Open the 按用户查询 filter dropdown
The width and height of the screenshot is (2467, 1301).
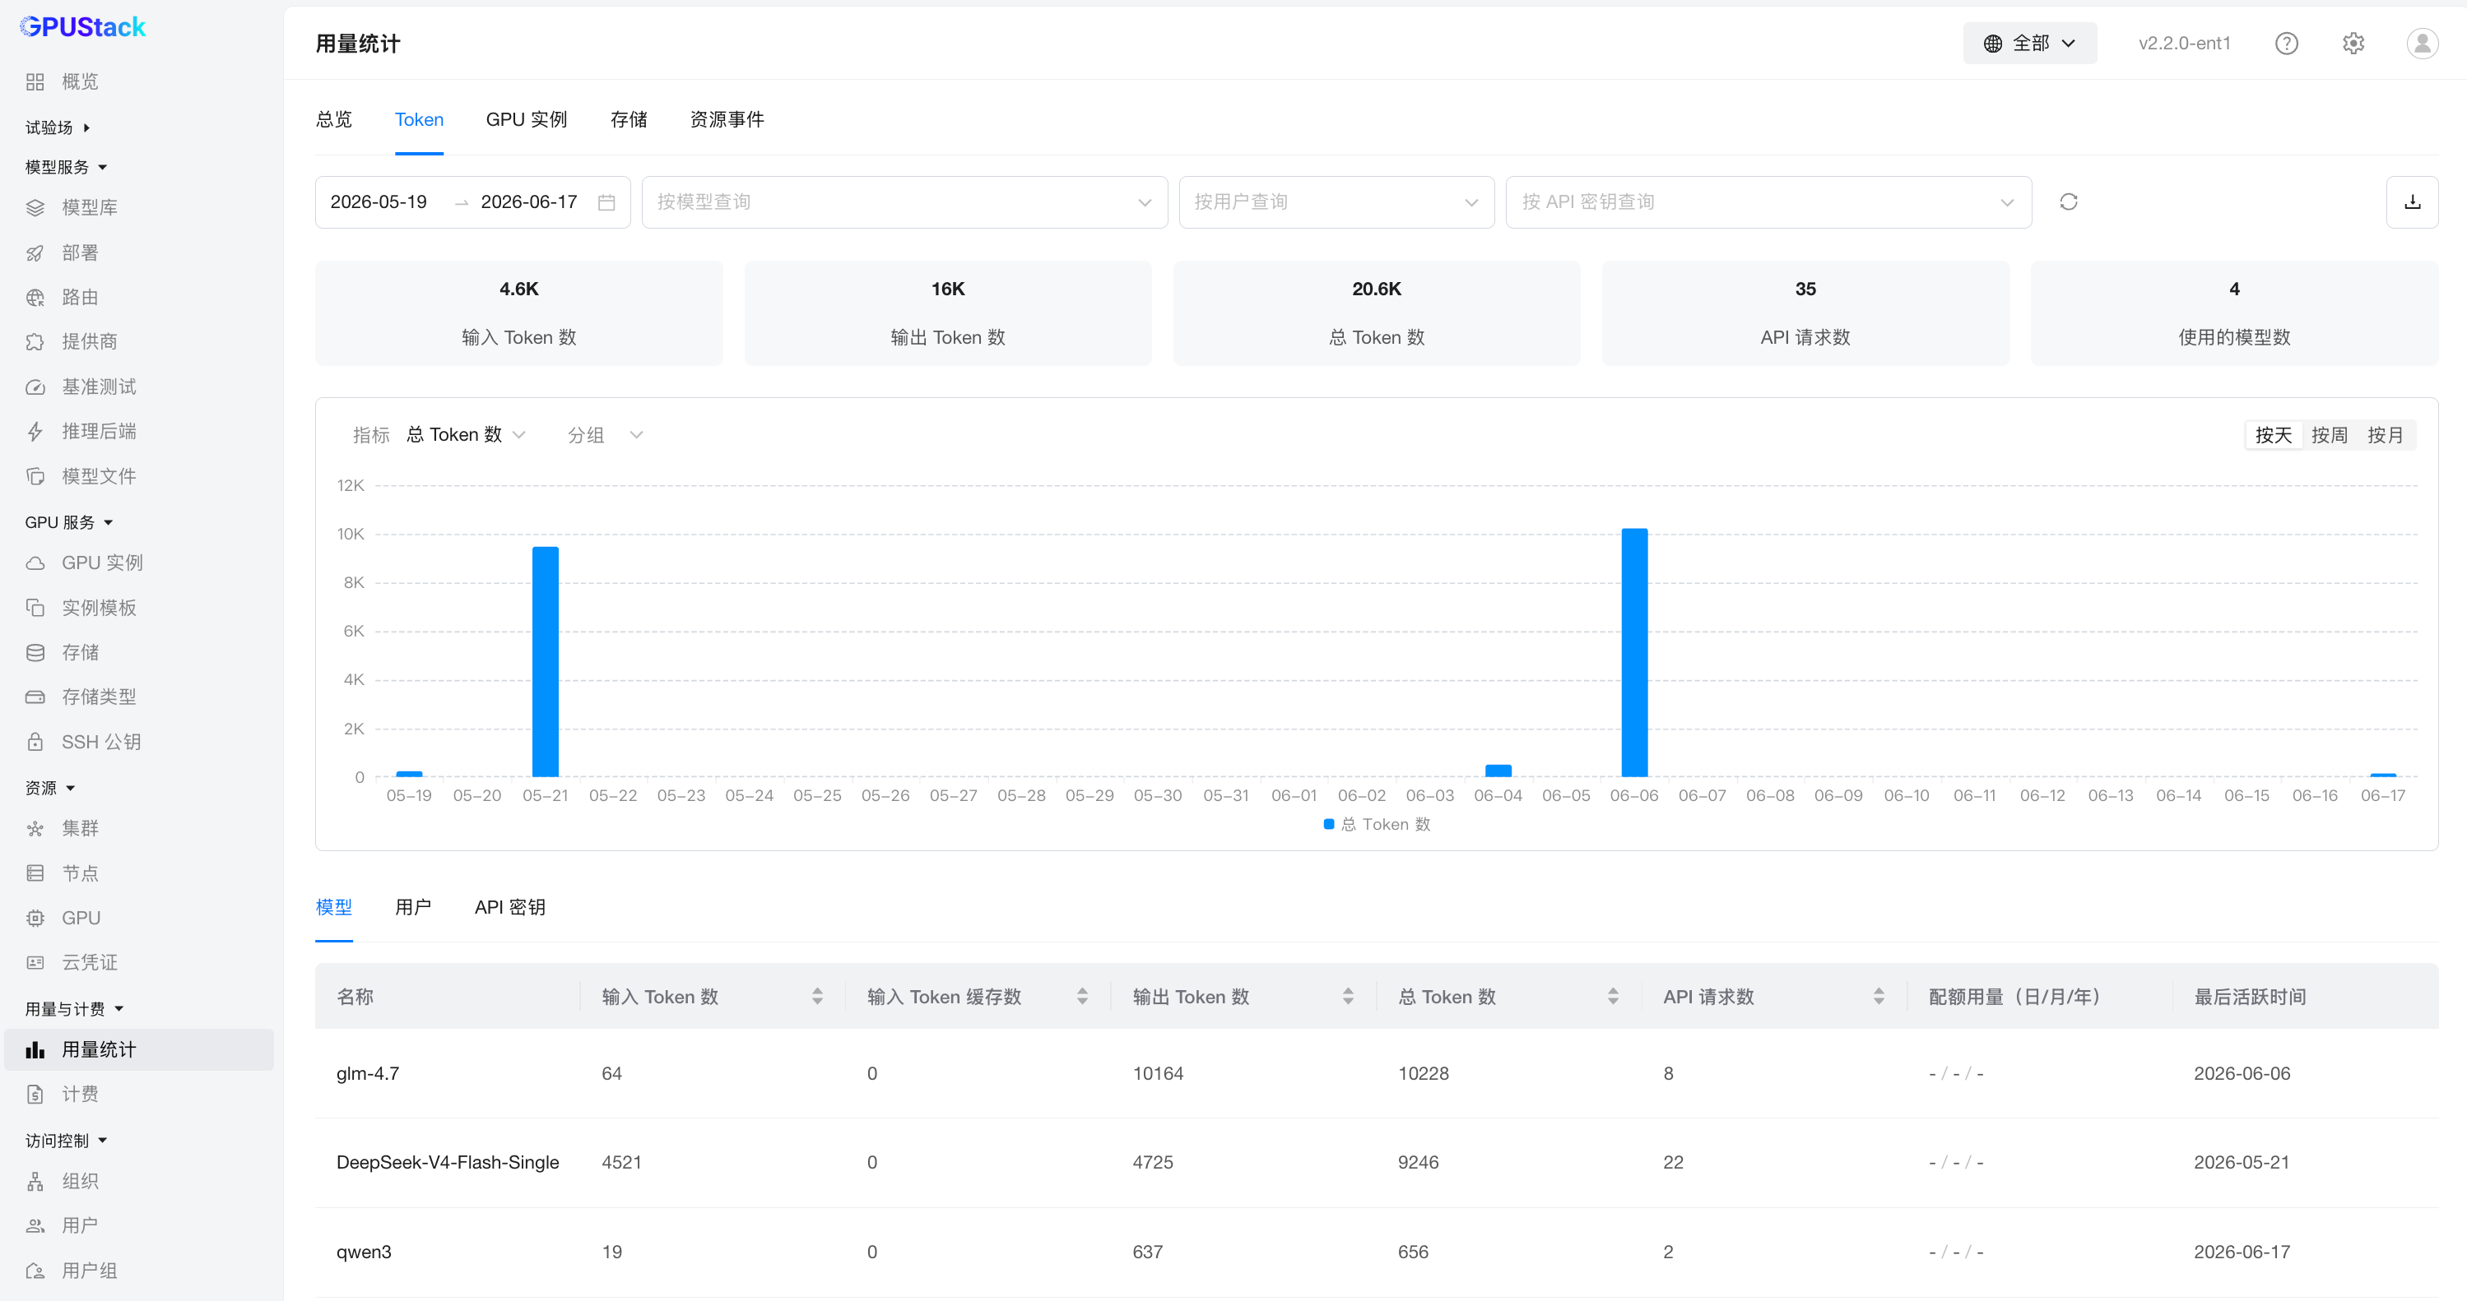tap(1336, 202)
